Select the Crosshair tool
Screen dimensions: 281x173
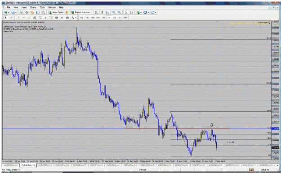point(11,18)
